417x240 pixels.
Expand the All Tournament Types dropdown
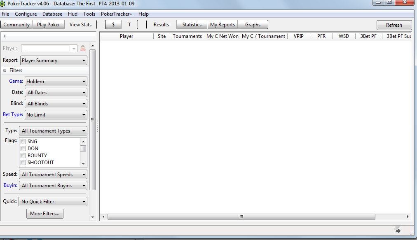point(53,131)
